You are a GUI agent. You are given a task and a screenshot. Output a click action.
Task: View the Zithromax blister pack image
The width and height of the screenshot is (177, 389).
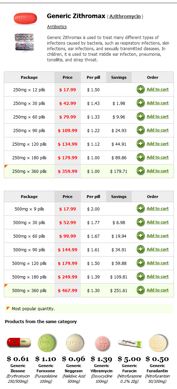(x=24, y=44)
